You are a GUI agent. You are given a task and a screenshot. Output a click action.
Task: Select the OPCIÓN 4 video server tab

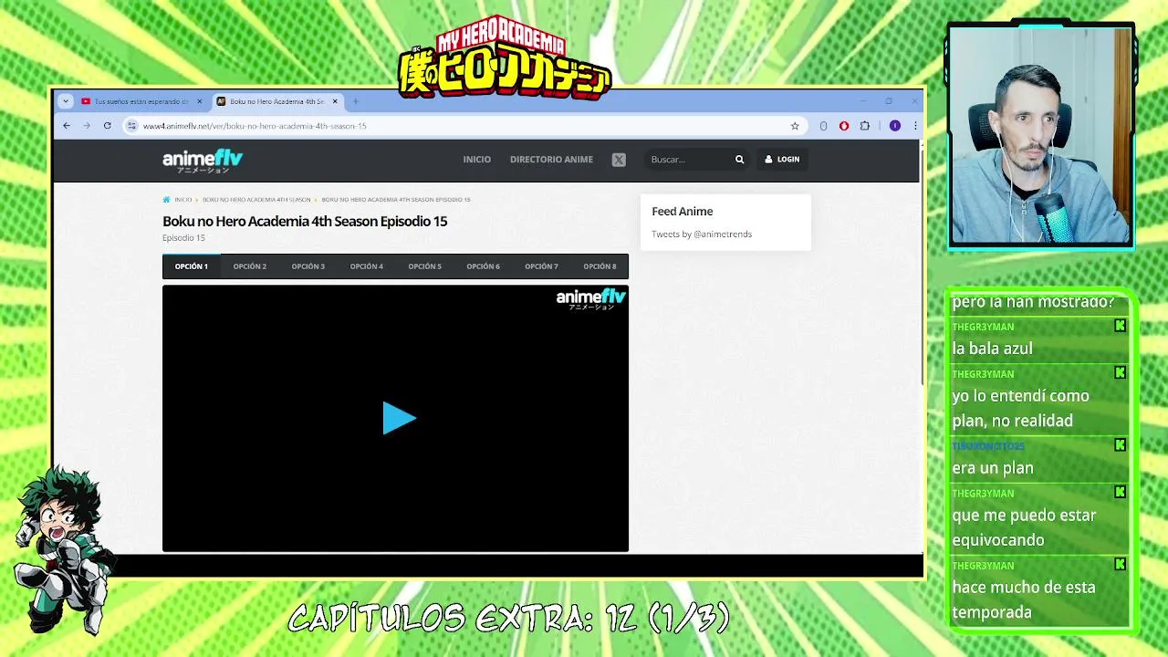[x=367, y=266]
